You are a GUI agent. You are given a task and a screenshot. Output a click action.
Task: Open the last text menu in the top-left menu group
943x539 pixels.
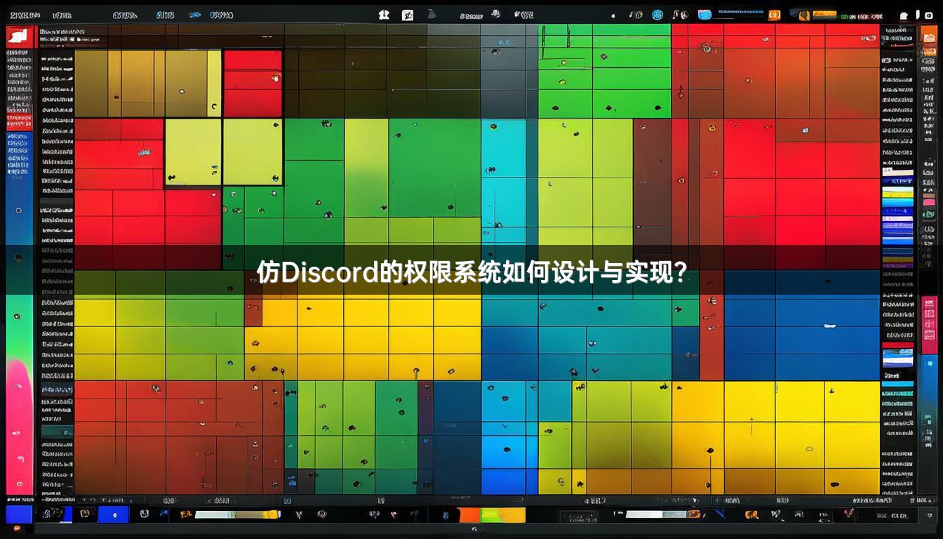click(221, 15)
